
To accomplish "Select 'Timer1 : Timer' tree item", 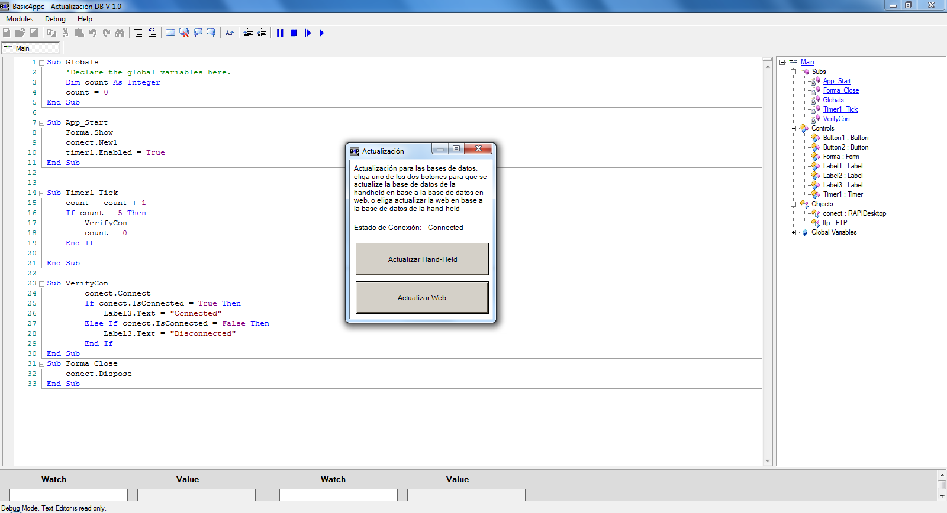I will [x=843, y=194].
